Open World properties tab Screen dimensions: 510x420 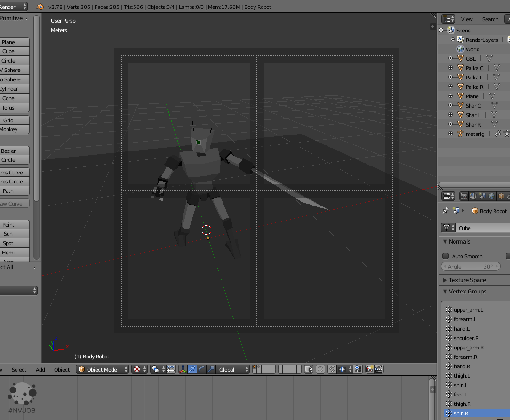click(492, 196)
